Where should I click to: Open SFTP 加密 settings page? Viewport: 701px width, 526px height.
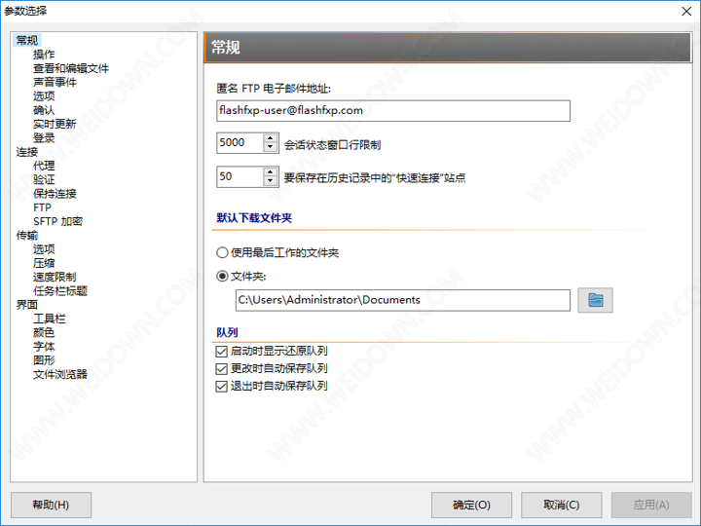[57, 221]
